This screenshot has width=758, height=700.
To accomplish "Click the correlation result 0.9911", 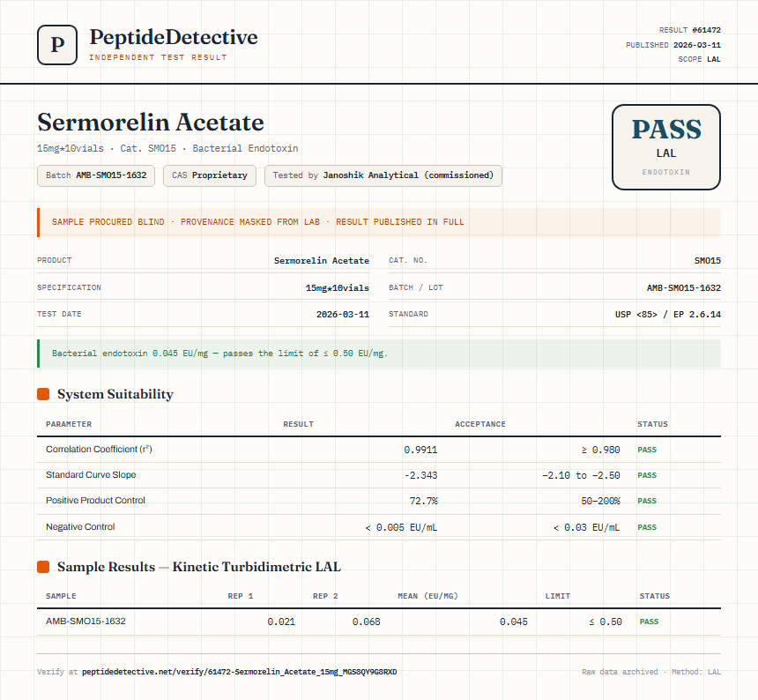I will 420,450.
